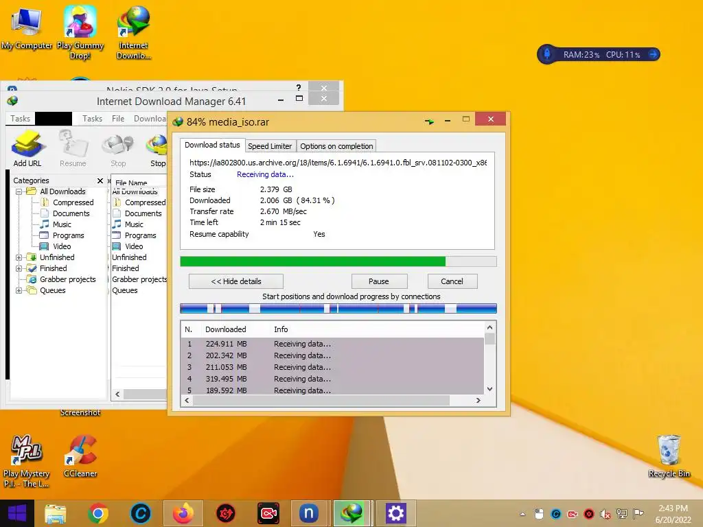Image resolution: width=703 pixels, height=527 pixels.
Task: Click the connections progress segment bar
Action: (x=338, y=308)
